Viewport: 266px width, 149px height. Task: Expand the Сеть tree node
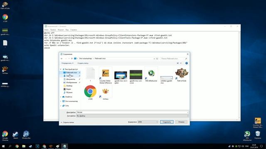point(61,106)
